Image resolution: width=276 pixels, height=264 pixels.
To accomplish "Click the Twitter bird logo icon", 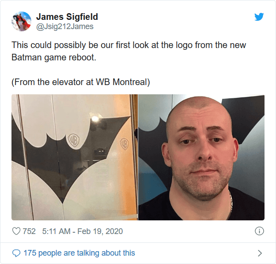I will click(259, 17).
